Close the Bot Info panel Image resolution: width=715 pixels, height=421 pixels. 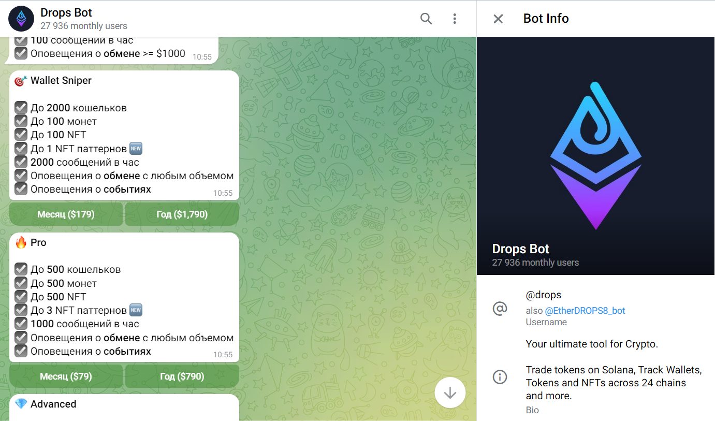[498, 19]
